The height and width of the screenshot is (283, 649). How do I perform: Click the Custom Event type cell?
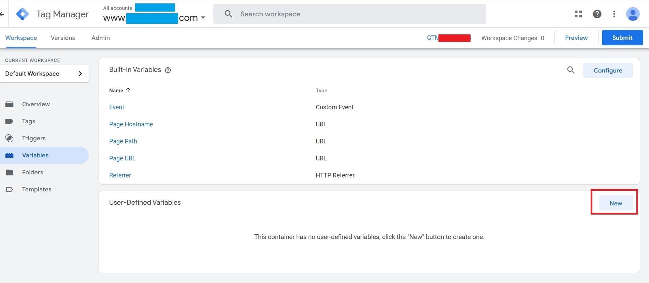click(x=334, y=107)
